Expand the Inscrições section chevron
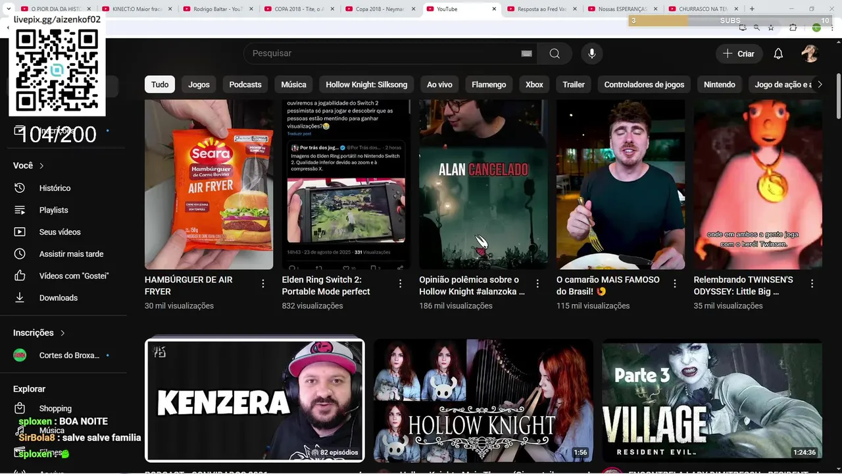Viewport: 842px width, 474px height. pyautogui.click(x=62, y=333)
